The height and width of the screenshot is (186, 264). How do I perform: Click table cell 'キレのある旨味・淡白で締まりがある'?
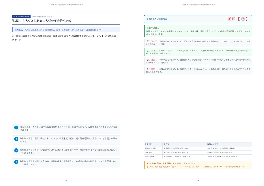222,157
